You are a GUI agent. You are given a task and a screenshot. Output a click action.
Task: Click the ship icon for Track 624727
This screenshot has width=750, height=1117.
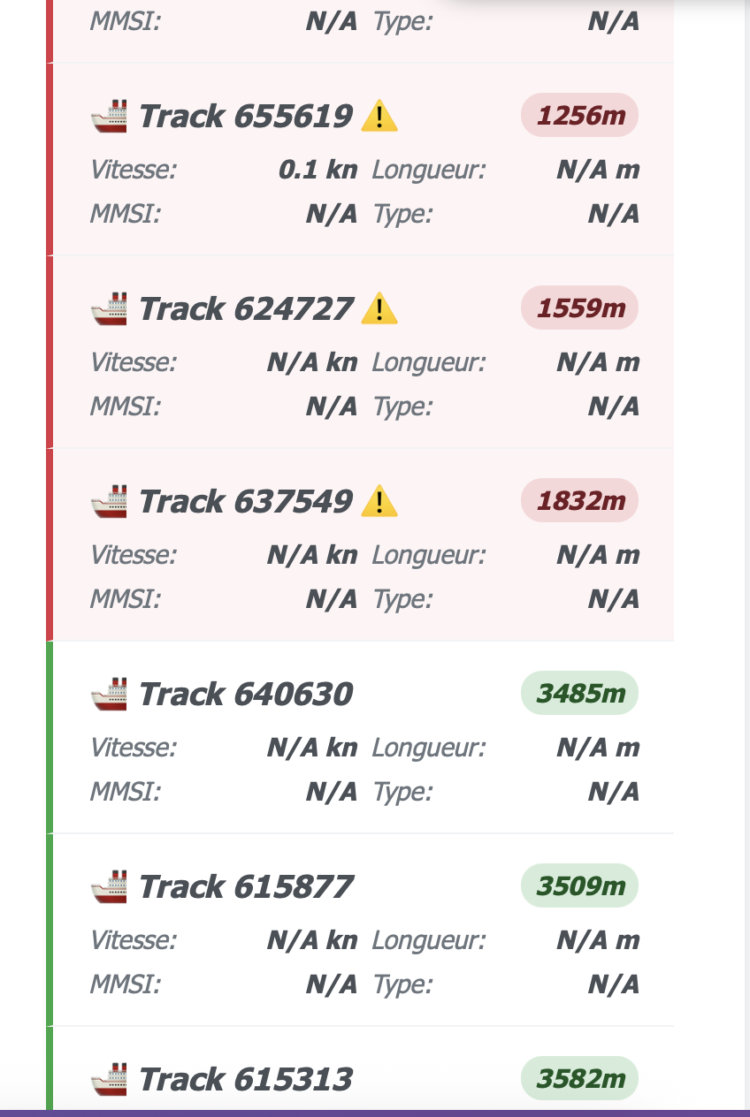point(110,308)
